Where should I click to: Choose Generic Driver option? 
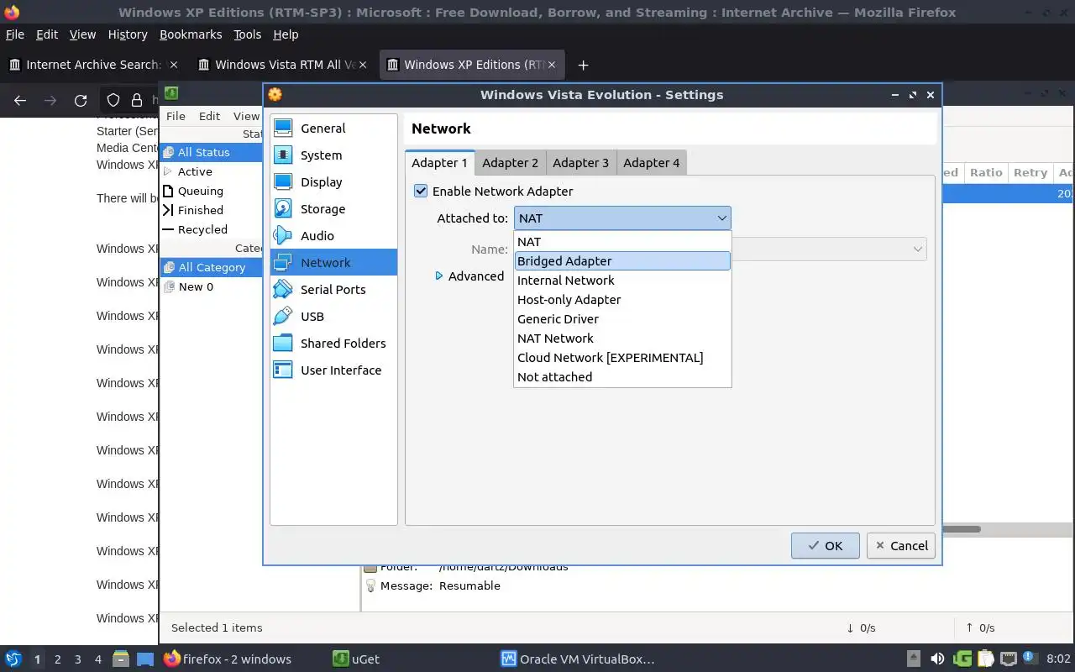click(622, 319)
